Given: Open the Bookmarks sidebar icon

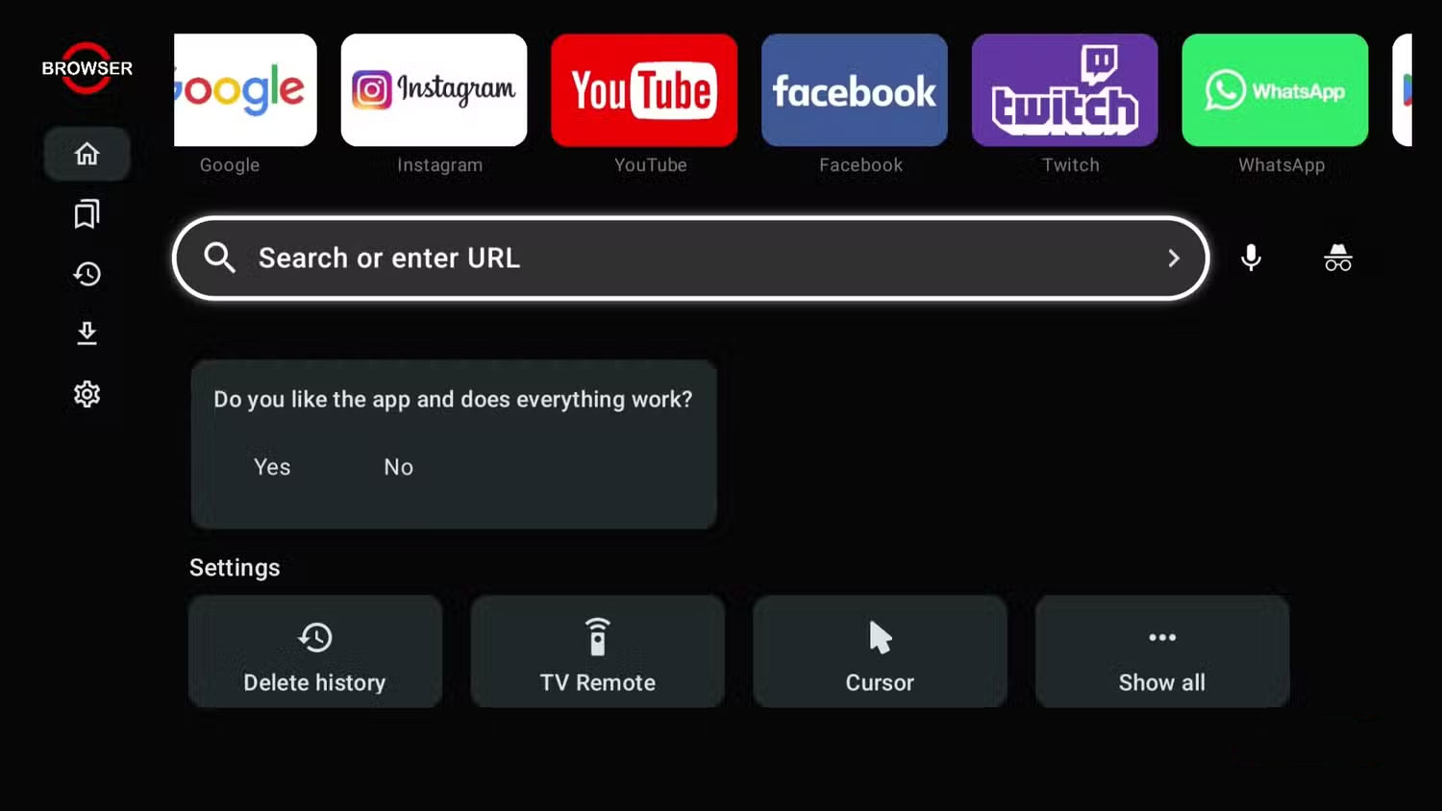Looking at the screenshot, I should coord(87,213).
